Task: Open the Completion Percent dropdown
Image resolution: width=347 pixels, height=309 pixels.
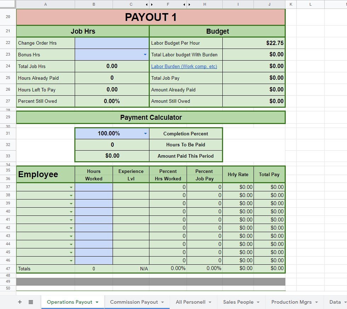Action: pos(145,134)
